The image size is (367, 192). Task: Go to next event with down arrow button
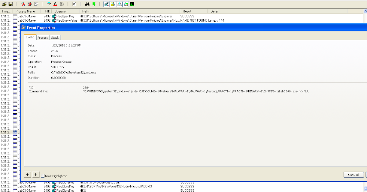(x=35, y=175)
